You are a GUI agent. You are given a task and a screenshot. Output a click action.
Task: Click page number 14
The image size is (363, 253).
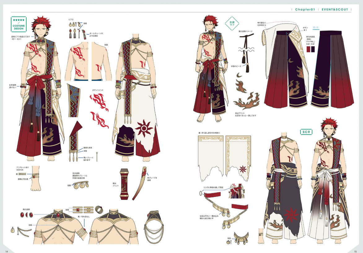point(7,252)
